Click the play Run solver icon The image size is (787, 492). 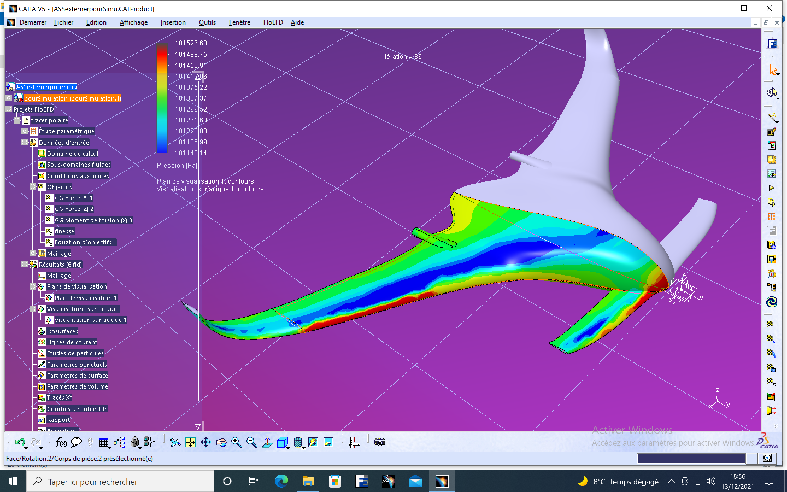click(x=771, y=188)
